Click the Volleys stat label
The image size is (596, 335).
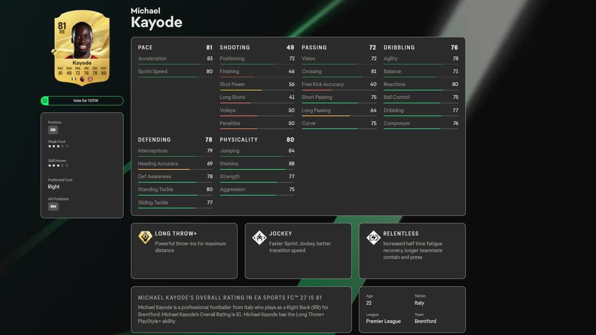point(228,110)
